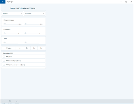Screen dimensions: 134x104
Task: Click the Стоимость 'До' price field
Action: pyautogui.click(x=32, y=33)
